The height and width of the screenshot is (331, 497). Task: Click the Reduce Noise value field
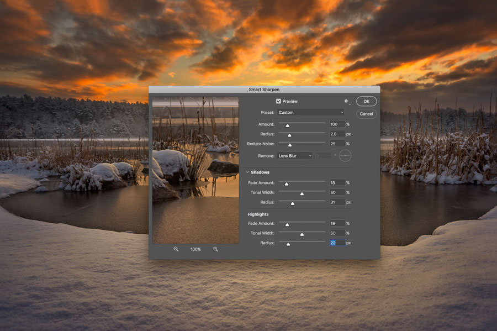(337, 144)
